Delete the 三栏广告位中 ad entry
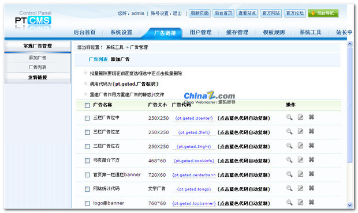Viewport: 358px width, 213px height. (x=311, y=117)
